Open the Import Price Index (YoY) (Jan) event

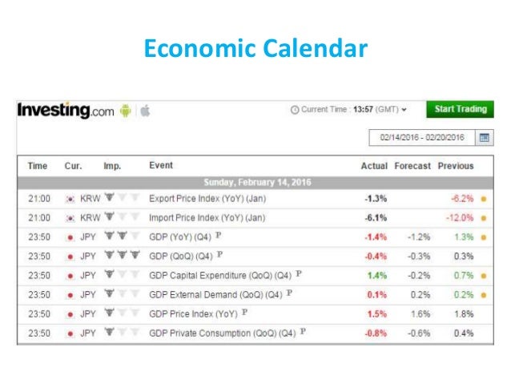207,217
